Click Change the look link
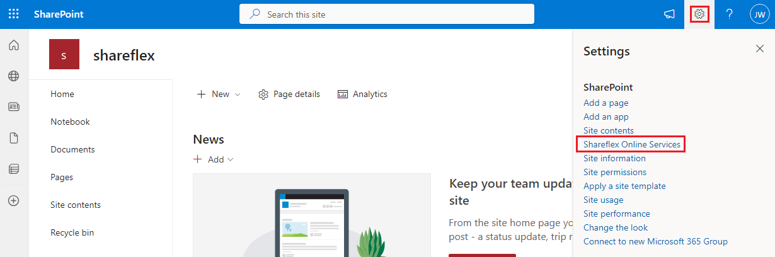This screenshot has height=257, width=775. pos(616,227)
